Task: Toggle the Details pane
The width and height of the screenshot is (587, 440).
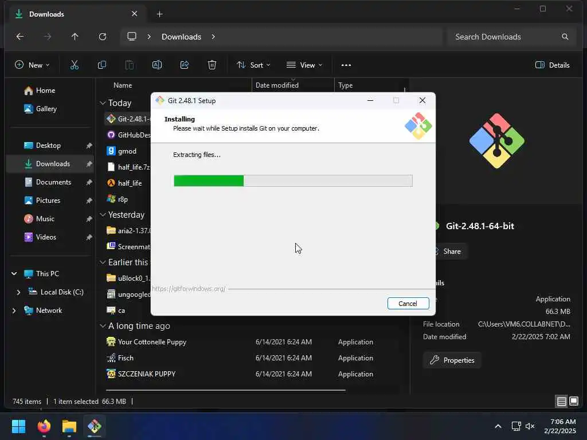Action: 552,65
